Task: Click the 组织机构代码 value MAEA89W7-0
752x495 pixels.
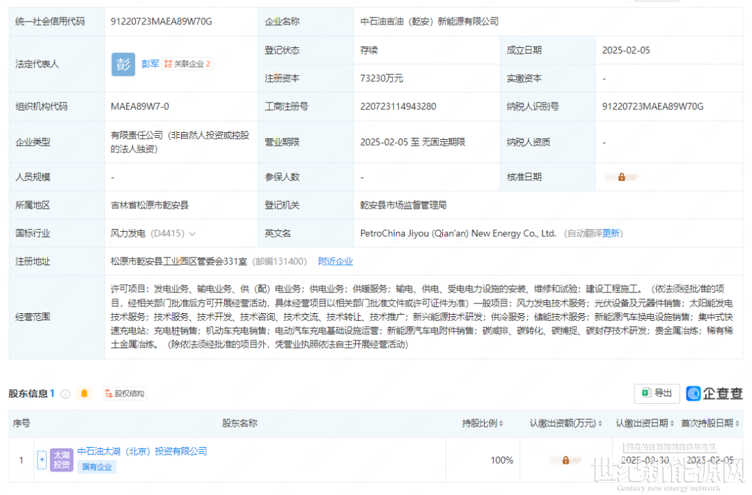Action: tap(139, 107)
